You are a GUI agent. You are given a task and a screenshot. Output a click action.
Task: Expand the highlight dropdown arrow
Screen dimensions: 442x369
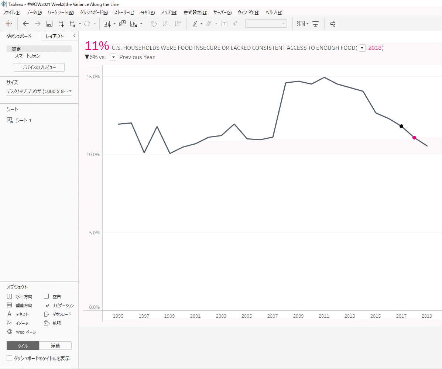(201, 24)
